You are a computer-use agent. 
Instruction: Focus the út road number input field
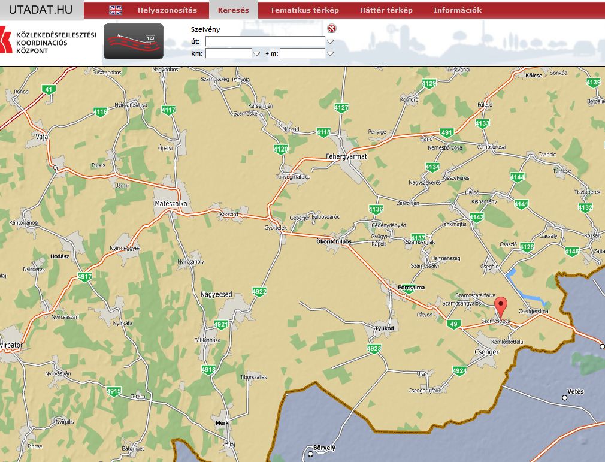click(x=265, y=41)
